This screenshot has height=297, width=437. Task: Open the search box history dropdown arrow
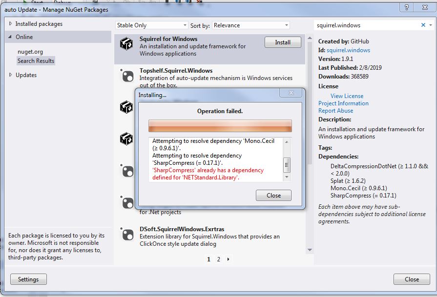click(431, 25)
